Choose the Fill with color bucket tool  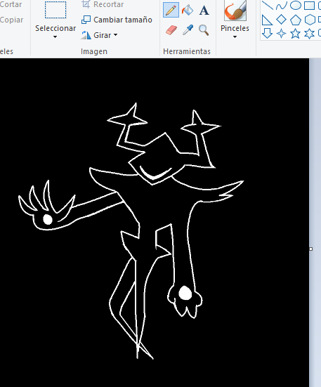point(188,10)
